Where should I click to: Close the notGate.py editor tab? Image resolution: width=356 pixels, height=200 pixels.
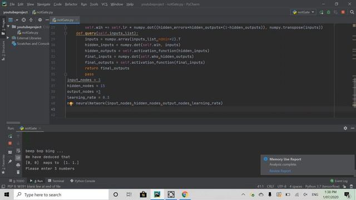[x=77, y=20]
